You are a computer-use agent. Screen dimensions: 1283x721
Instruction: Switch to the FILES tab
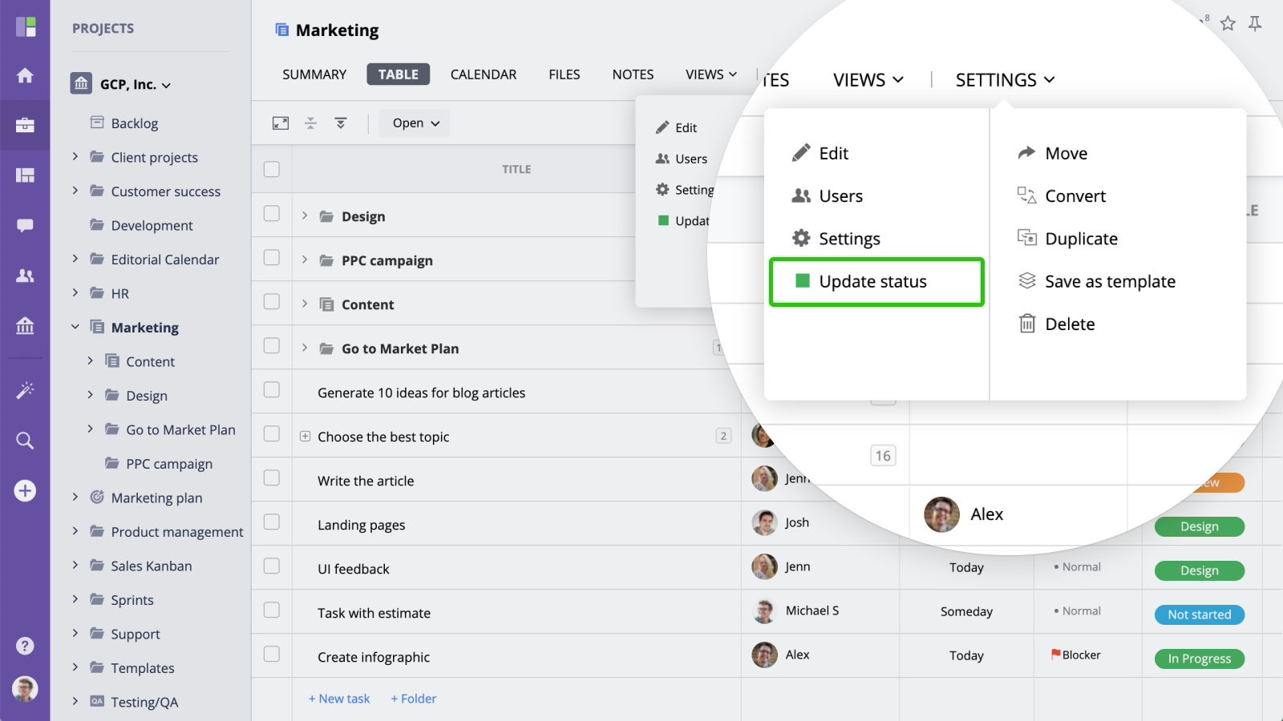pos(565,75)
